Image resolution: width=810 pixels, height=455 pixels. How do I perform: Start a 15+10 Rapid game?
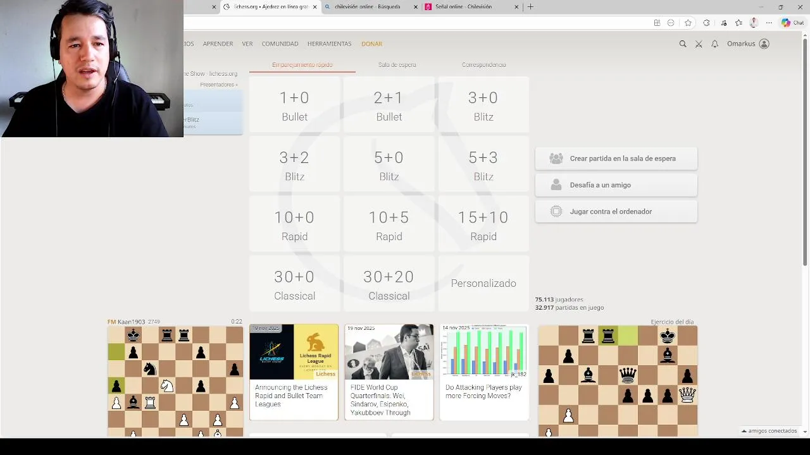tap(483, 225)
